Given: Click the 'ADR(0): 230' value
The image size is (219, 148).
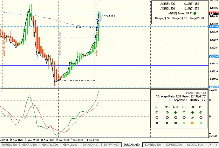Looking at the screenshot, I should click(x=167, y=9).
